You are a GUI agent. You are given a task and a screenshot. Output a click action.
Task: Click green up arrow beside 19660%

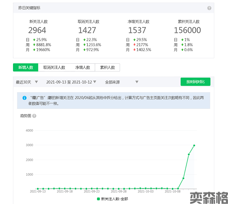(34, 50)
